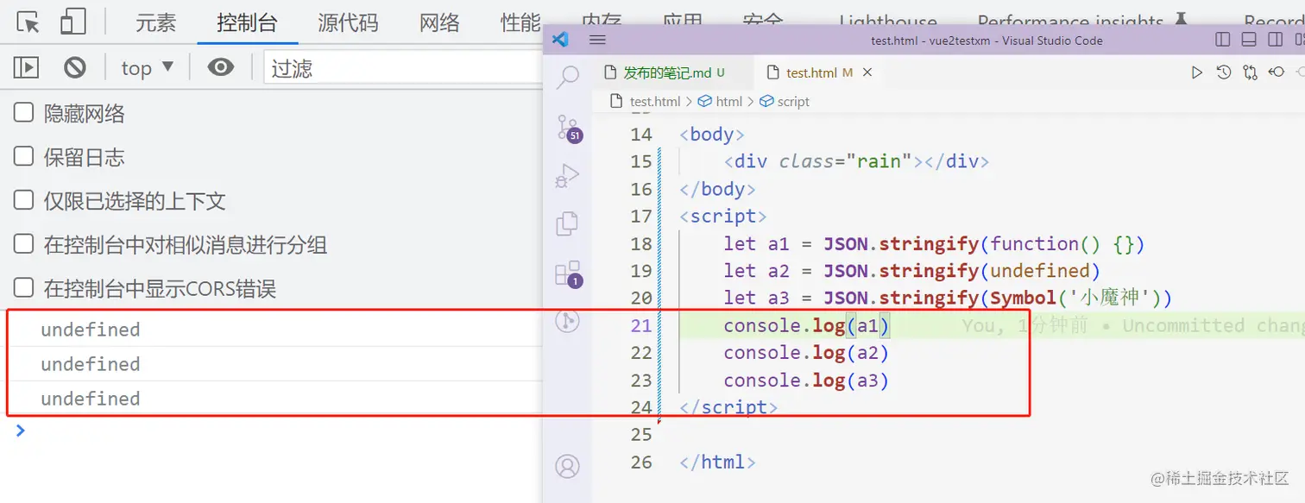The height and width of the screenshot is (503, 1305).
Task: Clear the console with the ban icon
Action: click(x=75, y=67)
